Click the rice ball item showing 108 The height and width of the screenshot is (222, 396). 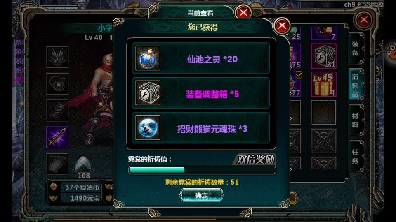83,166
